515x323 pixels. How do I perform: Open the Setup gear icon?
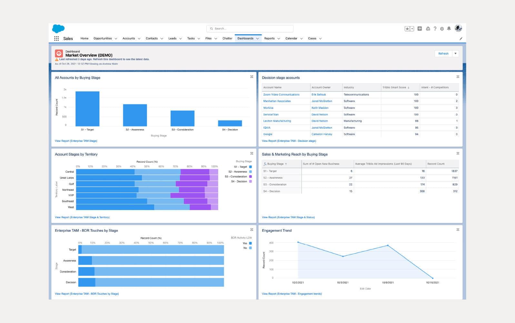coord(442,29)
